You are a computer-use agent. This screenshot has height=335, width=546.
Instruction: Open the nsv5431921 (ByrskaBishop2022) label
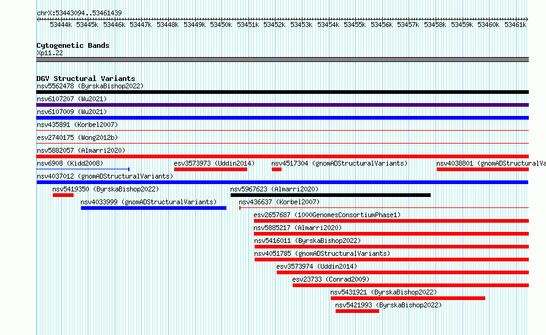click(x=383, y=292)
